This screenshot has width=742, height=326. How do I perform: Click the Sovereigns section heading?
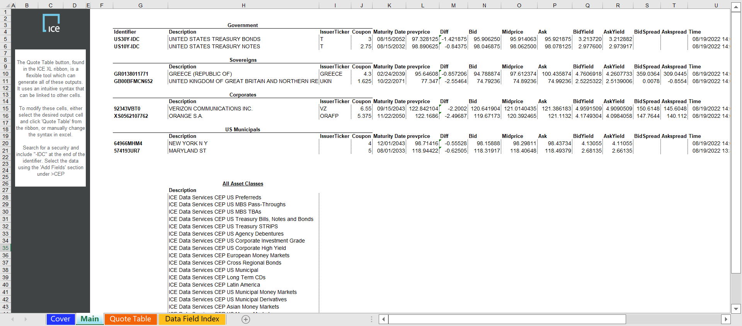tap(243, 60)
